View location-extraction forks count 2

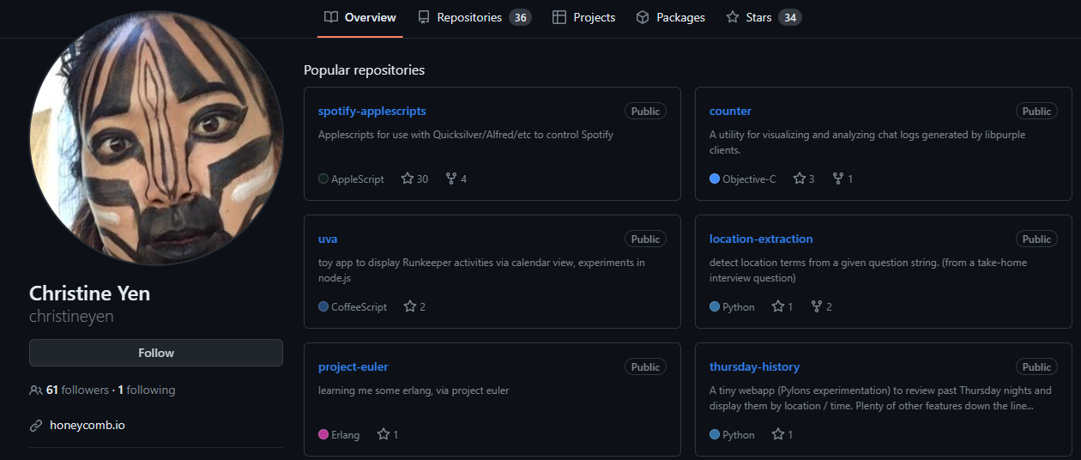point(821,306)
